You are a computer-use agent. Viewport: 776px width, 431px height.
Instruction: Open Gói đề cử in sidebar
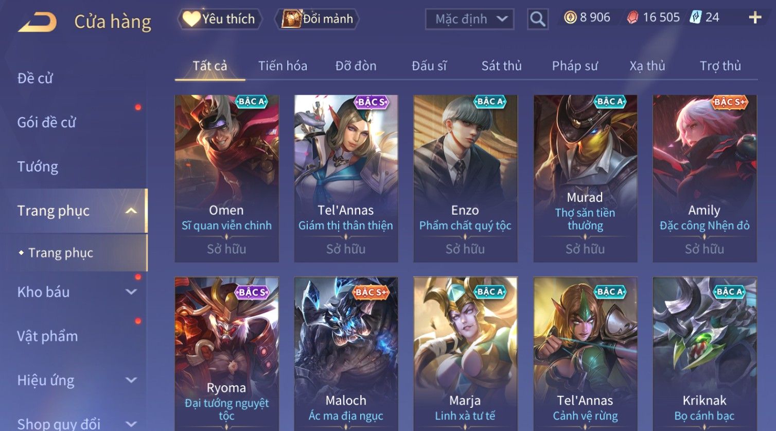click(46, 123)
